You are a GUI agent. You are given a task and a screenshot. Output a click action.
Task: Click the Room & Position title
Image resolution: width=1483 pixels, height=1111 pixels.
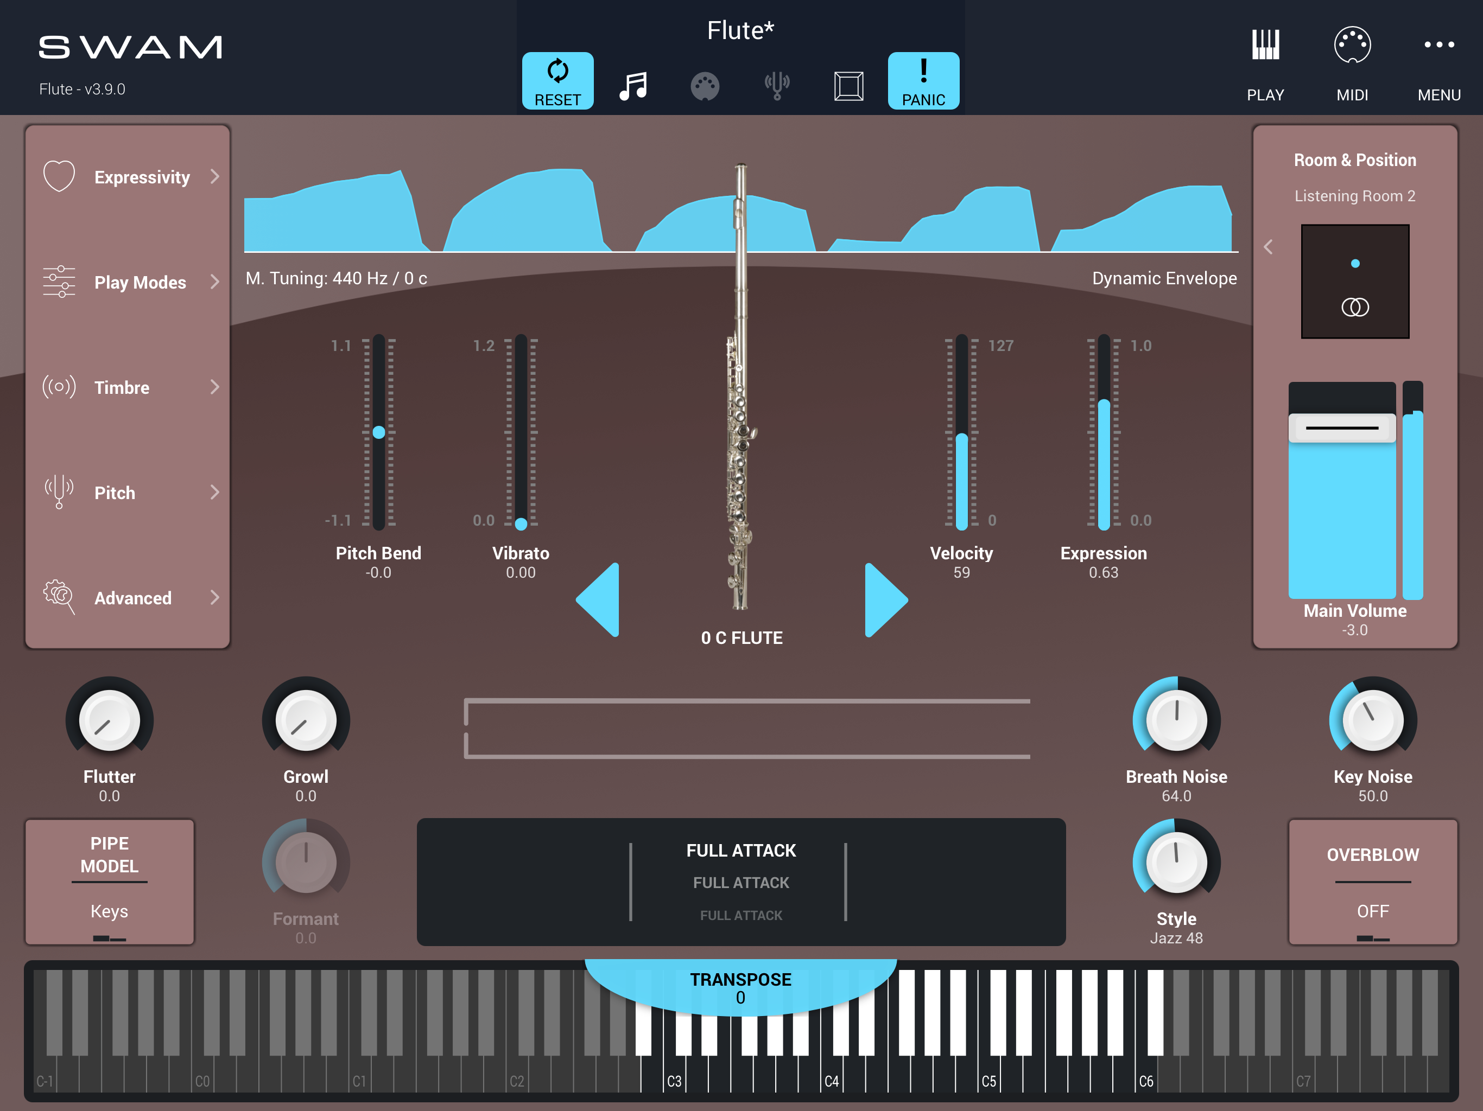click(1355, 160)
